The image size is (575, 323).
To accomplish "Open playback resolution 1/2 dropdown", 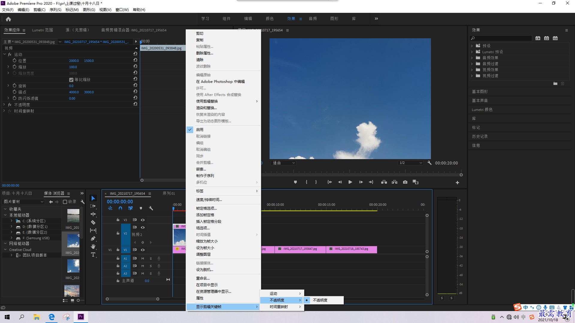I will [411, 163].
